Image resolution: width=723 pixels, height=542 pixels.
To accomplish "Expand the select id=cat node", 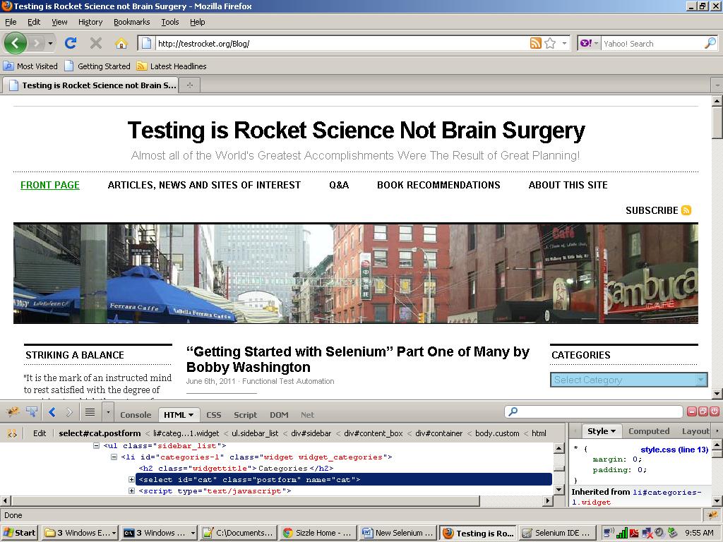I will [131, 480].
